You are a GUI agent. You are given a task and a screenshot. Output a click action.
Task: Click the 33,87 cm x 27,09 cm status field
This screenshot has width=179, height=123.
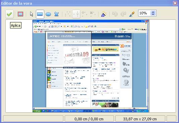pos(140,119)
